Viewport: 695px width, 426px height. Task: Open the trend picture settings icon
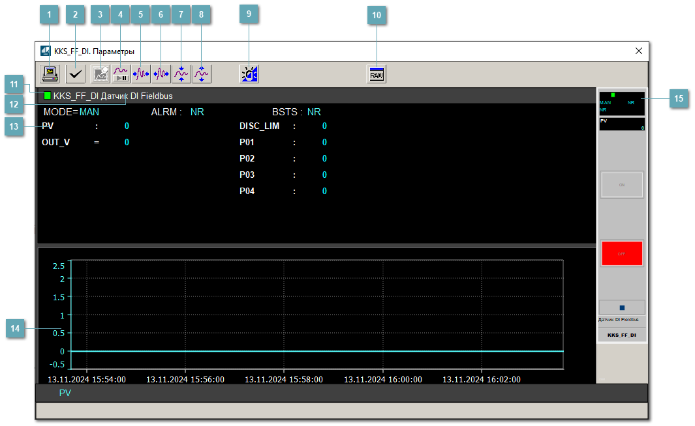[x=100, y=74]
